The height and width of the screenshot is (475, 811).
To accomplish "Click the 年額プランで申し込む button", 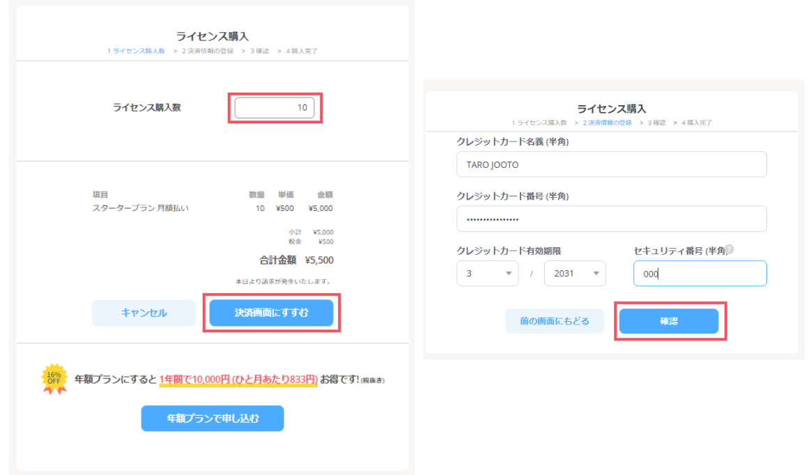I will click(x=213, y=418).
